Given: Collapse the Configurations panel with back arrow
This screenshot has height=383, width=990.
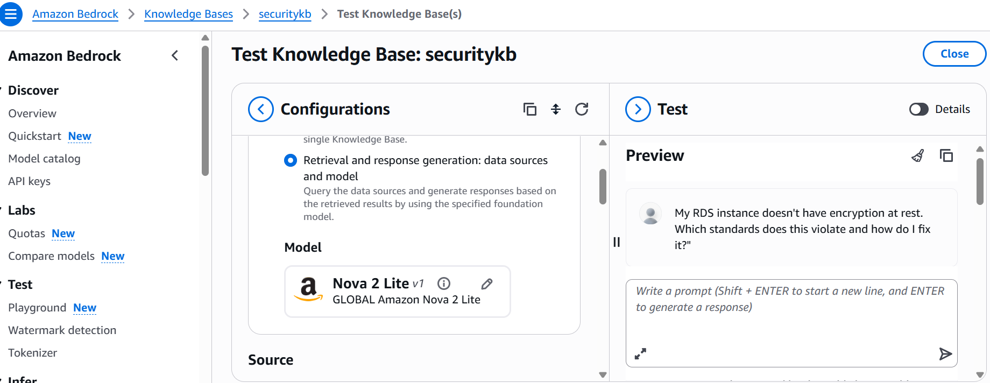Looking at the screenshot, I should (261, 109).
